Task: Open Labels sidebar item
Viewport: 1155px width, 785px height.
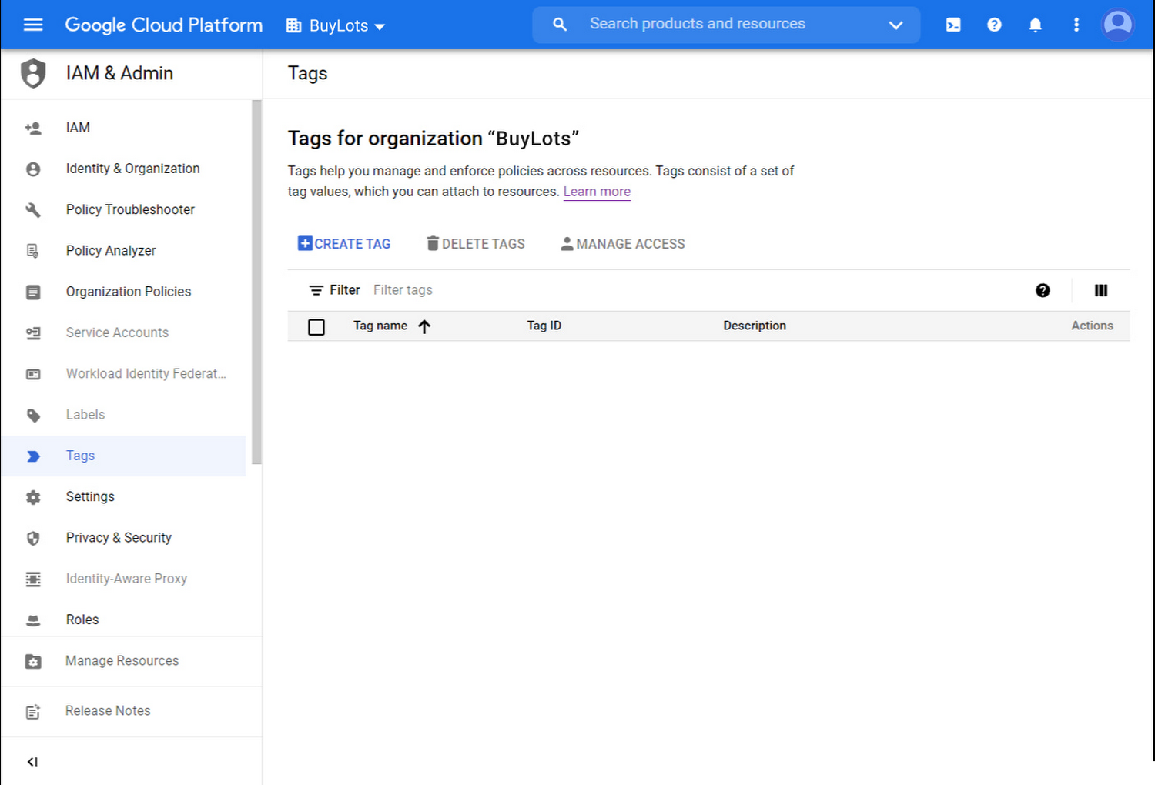Action: pos(85,415)
